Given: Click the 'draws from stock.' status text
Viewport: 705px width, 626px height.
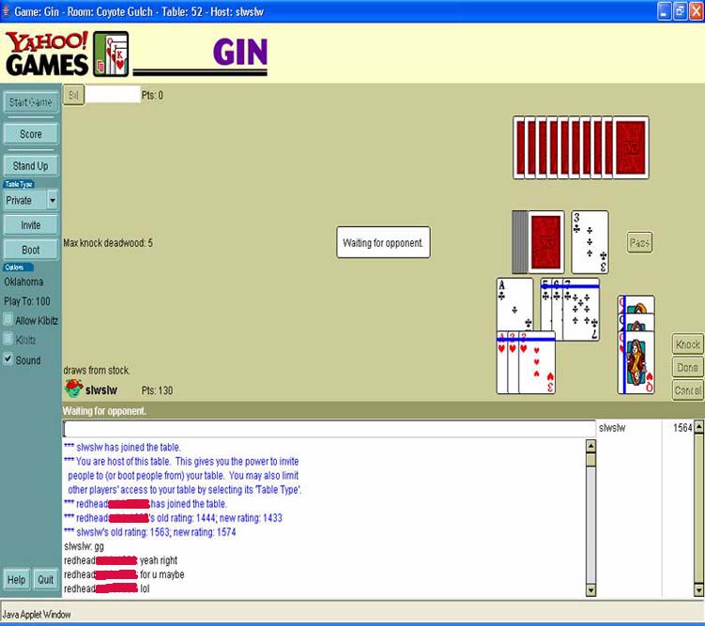Looking at the screenshot, I should click(x=96, y=371).
